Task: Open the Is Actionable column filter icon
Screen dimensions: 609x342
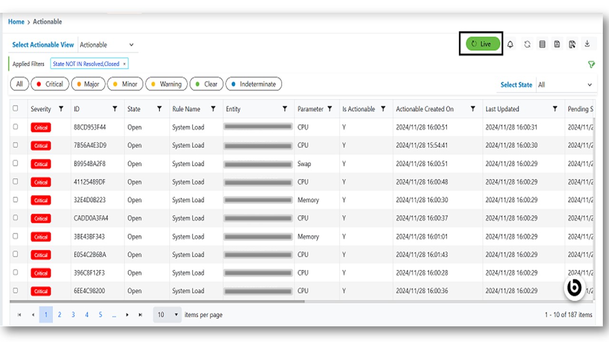Action: click(383, 109)
